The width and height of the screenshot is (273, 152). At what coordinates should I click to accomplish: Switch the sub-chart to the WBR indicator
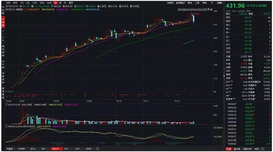click(88, 149)
